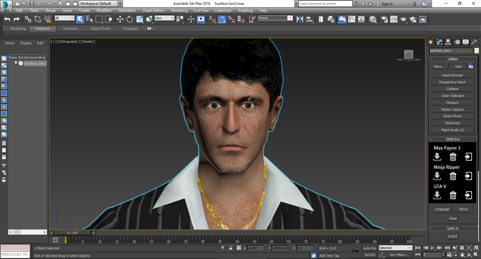Click the Select and Place icon

[149, 19]
